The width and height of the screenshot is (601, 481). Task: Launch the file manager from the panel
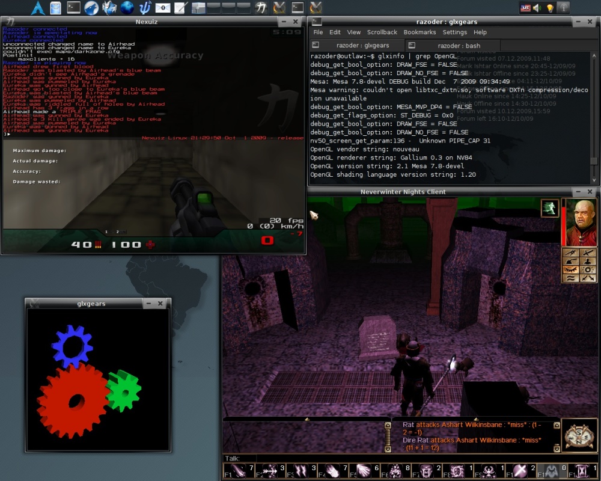55,8
